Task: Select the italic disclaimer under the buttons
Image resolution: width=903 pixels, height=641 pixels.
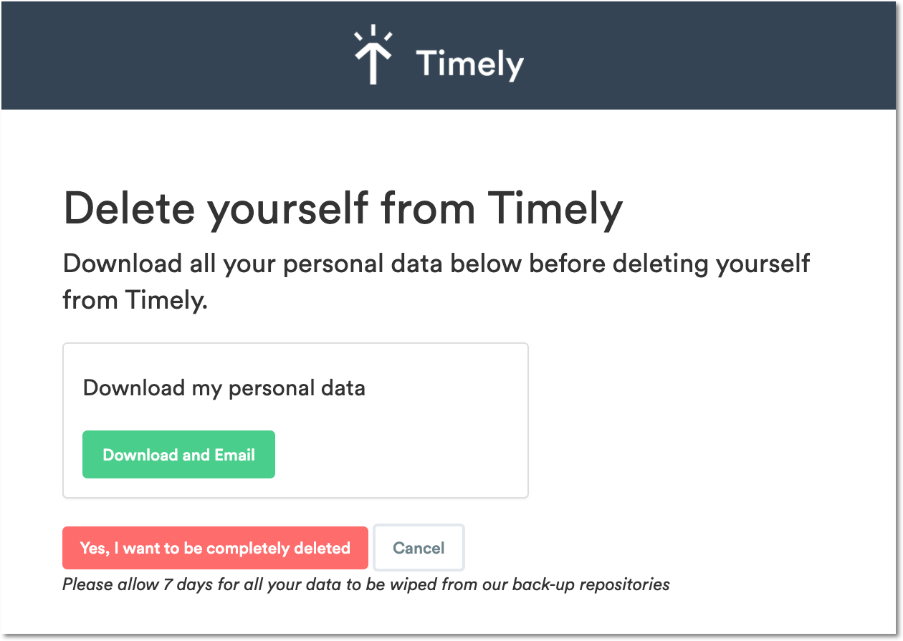Action: 365,584
